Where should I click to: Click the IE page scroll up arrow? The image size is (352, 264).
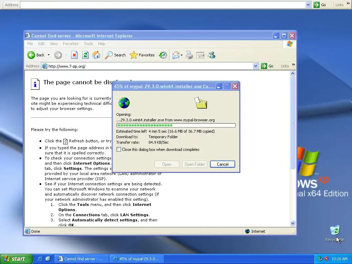coord(293,74)
